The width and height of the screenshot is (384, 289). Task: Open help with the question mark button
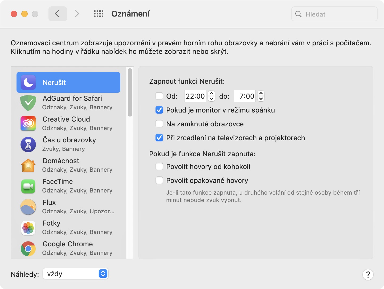point(368,274)
